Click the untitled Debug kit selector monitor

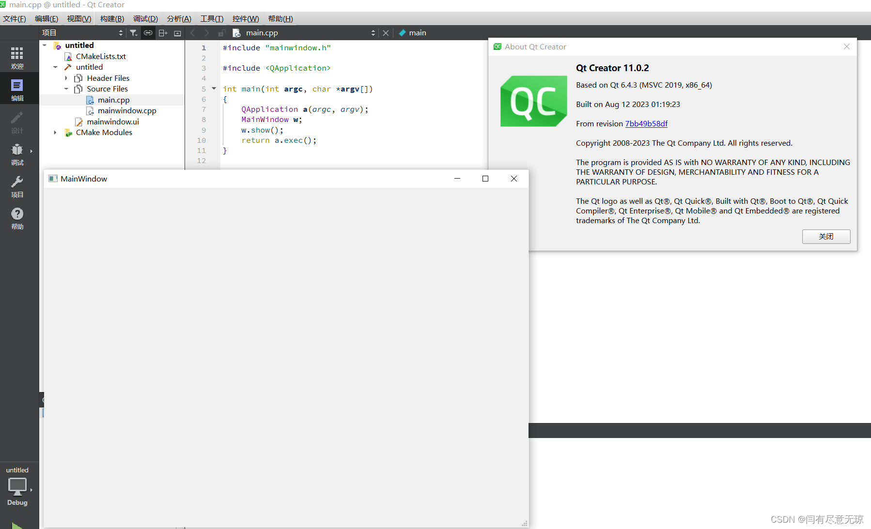click(x=17, y=486)
